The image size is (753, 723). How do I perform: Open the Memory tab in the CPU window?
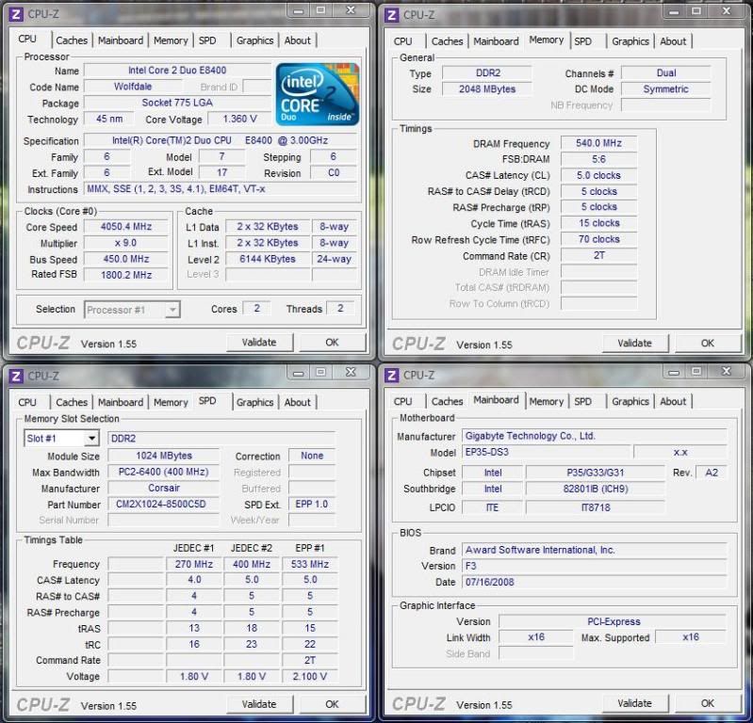(171, 40)
